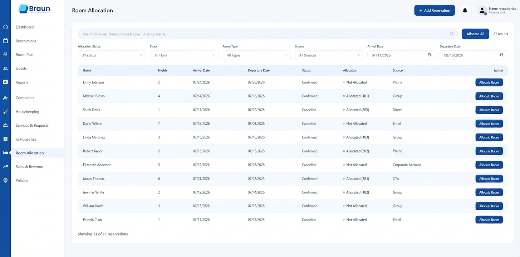Image resolution: width=520 pixels, height=257 pixels.
Task: Allocate a room for Elizabeth Anderson
Action: coord(489,165)
